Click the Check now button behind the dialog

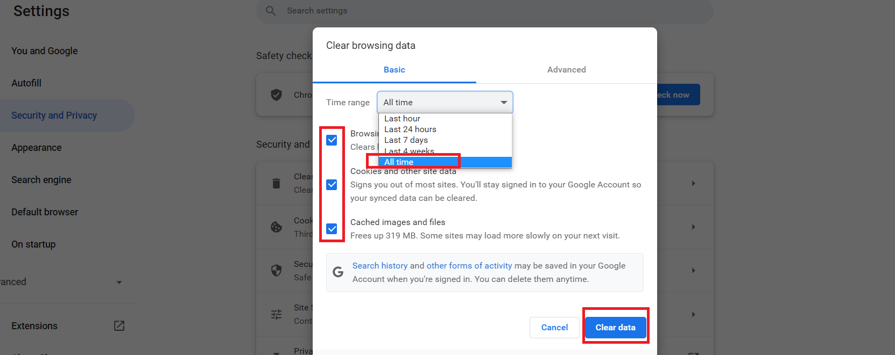[x=678, y=95]
